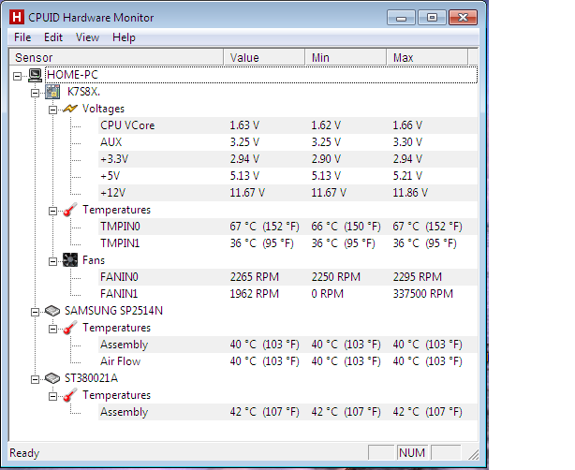575x470 pixels.
Task: Click the CPUID Hardware Monitor title text
Action: [91, 18]
